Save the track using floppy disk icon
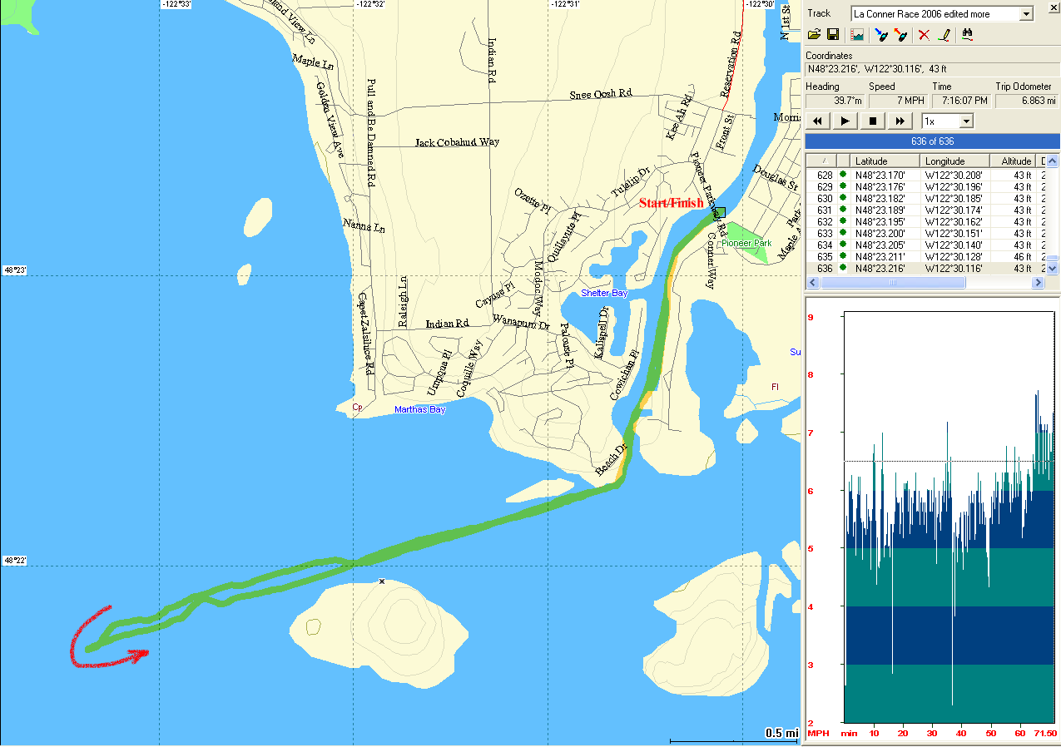Image resolution: width=1061 pixels, height=747 pixels. coord(832,35)
